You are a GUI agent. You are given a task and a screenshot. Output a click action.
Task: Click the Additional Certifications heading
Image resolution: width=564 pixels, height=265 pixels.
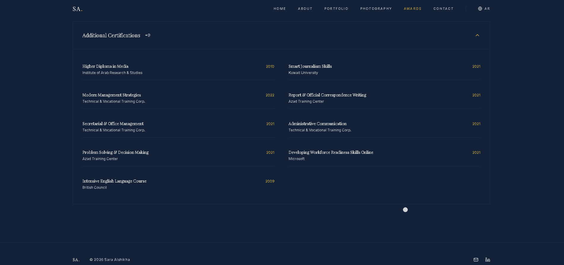pos(111,35)
